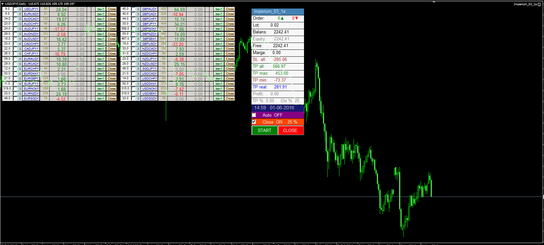The image size is (544, 245).
Task: Click the 319.0 value in EURNOKf row
Action: click(x=7, y=88)
